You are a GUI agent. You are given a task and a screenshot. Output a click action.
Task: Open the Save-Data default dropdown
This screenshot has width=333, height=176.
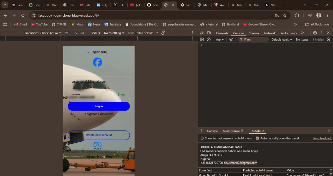tap(143, 33)
